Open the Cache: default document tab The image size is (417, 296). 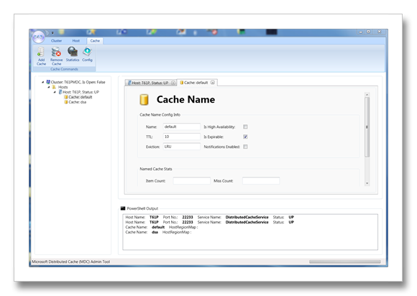(x=196, y=83)
